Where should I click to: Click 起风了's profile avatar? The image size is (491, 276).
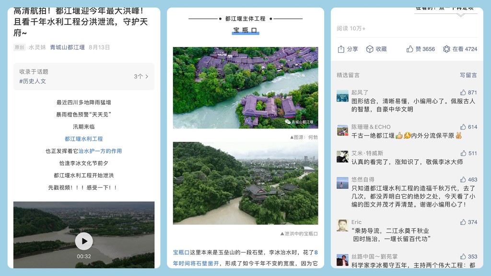point(342,96)
